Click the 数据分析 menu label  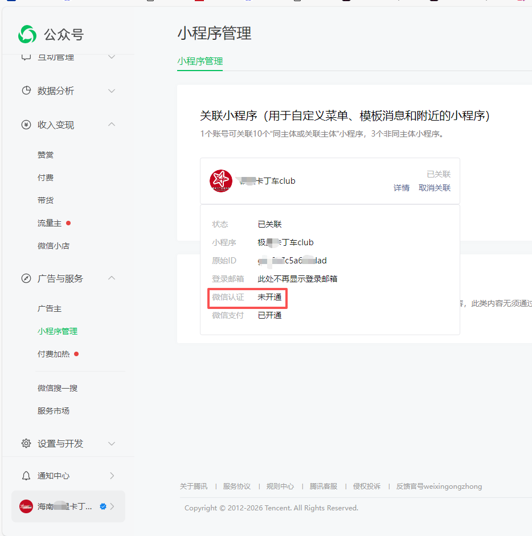(56, 91)
